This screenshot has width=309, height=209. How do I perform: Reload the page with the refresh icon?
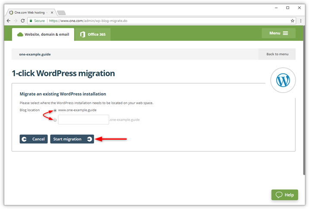[x=23, y=21]
